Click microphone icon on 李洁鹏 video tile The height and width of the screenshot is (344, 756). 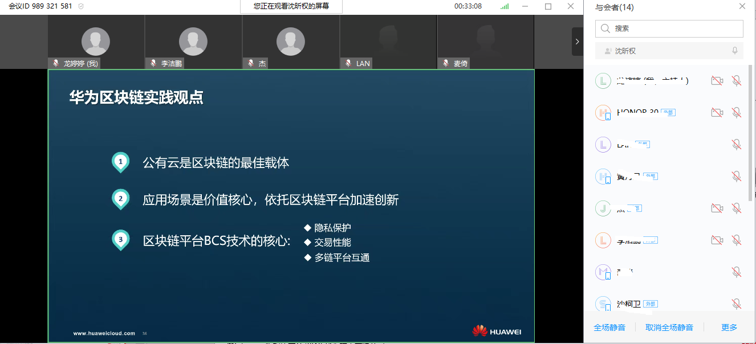click(153, 63)
